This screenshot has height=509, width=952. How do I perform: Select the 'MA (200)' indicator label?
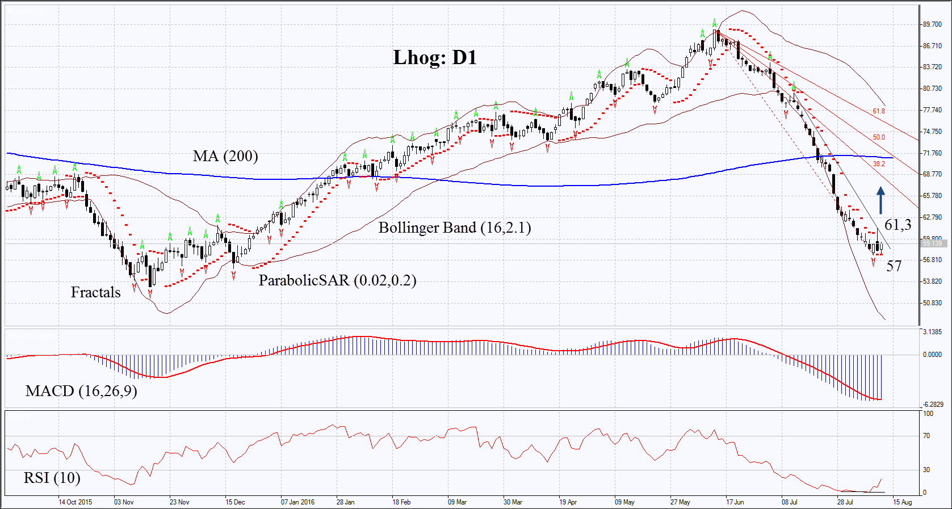225,156
